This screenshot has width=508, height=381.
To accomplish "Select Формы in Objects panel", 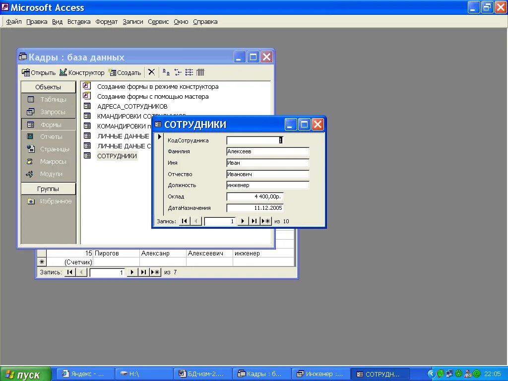I will coord(48,125).
